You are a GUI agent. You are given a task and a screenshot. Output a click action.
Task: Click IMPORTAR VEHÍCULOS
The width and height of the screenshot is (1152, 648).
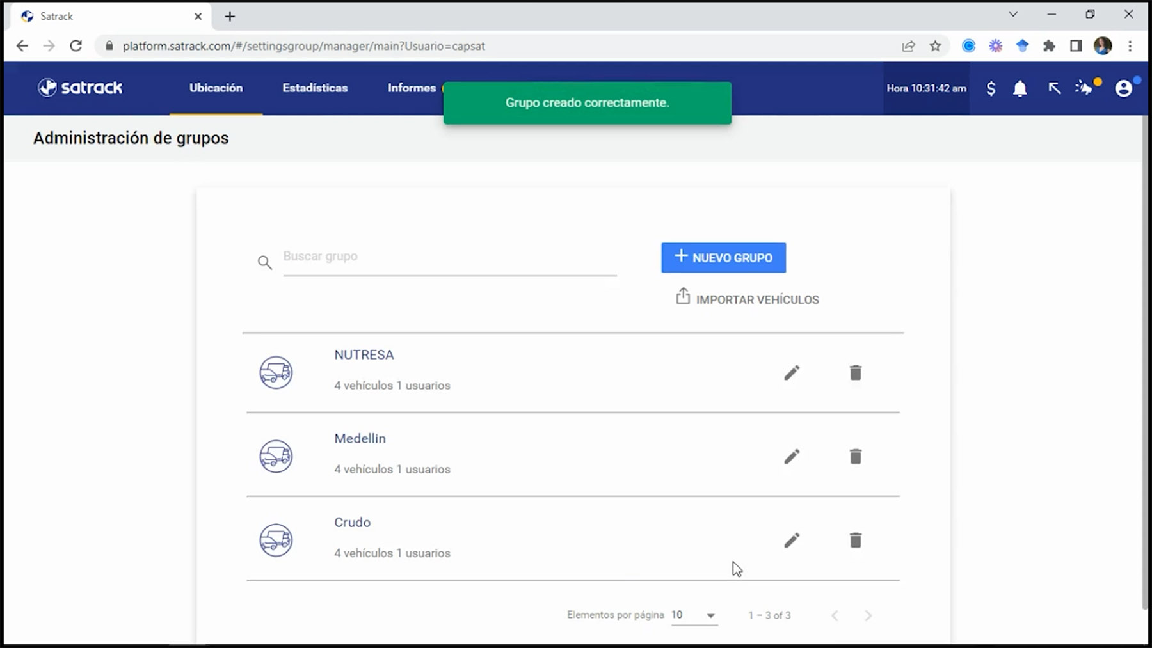[748, 299]
